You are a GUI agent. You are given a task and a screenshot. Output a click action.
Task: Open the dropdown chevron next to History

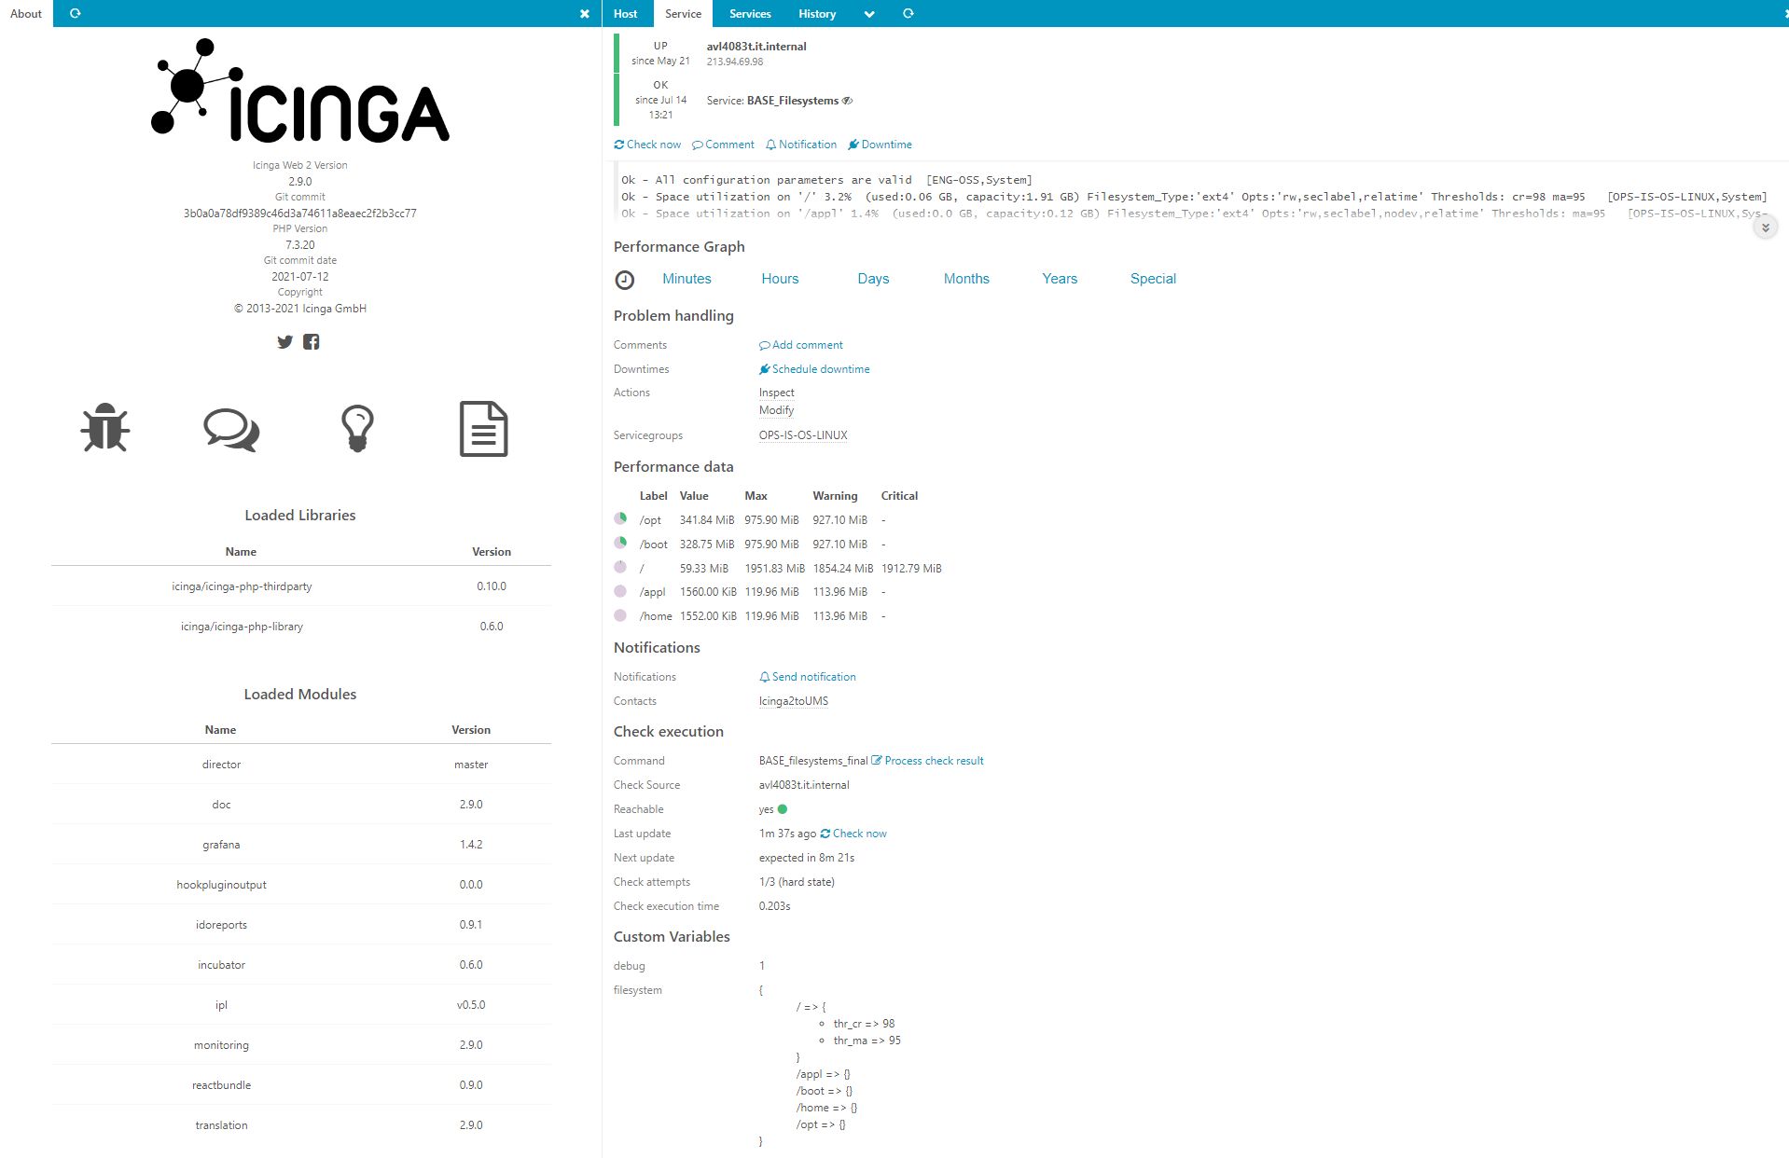pos(869,13)
